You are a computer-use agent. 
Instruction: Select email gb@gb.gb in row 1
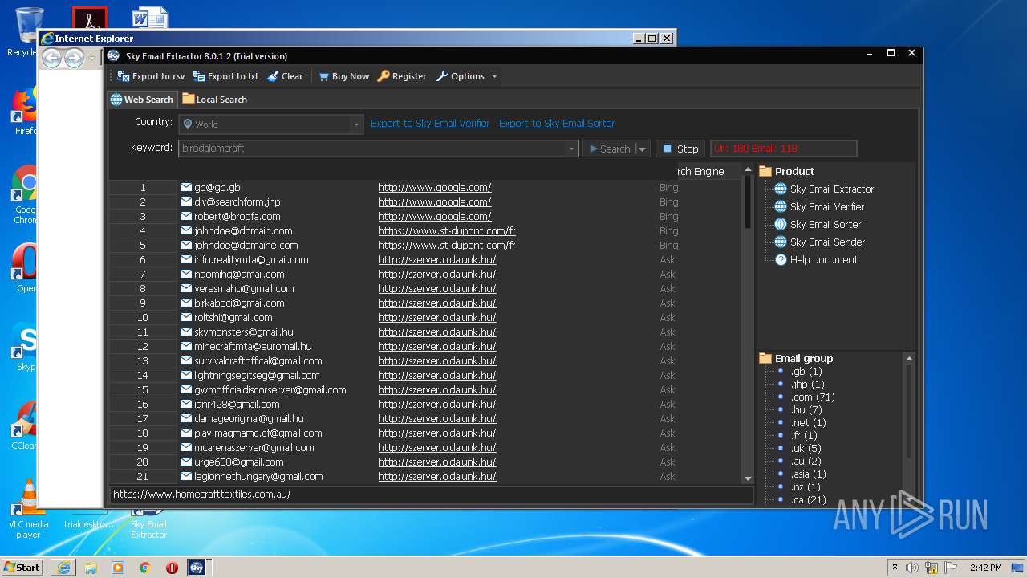[217, 188]
